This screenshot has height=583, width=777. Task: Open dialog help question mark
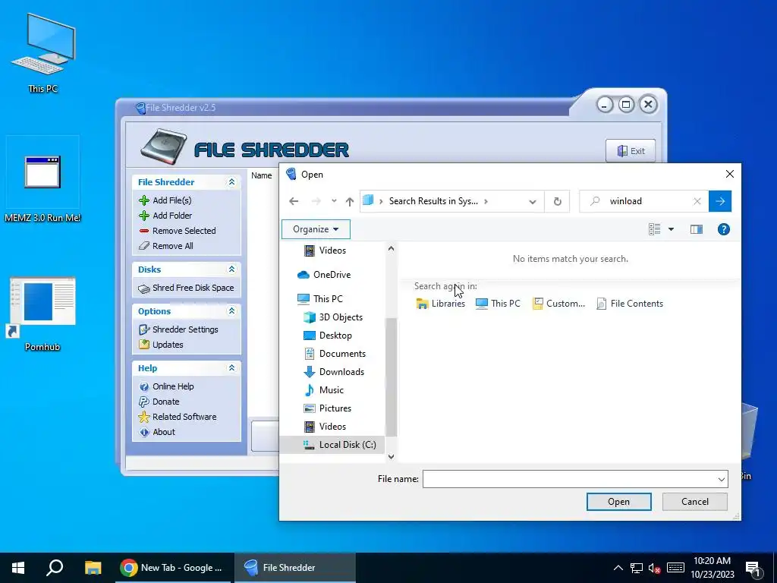[x=723, y=229]
